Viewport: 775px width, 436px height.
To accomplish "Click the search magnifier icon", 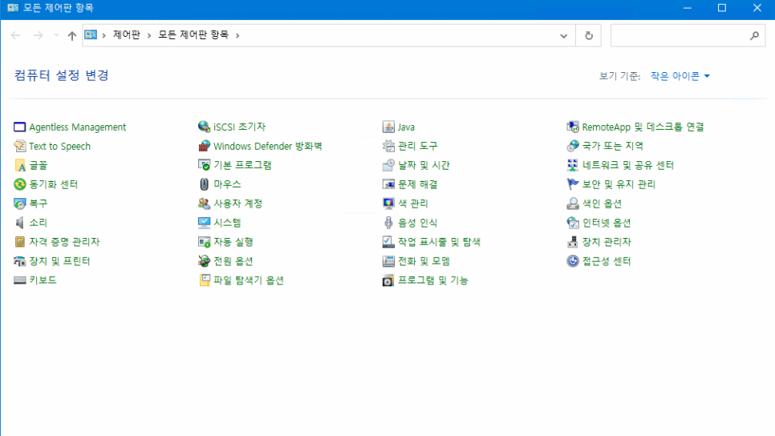I will click(x=754, y=35).
